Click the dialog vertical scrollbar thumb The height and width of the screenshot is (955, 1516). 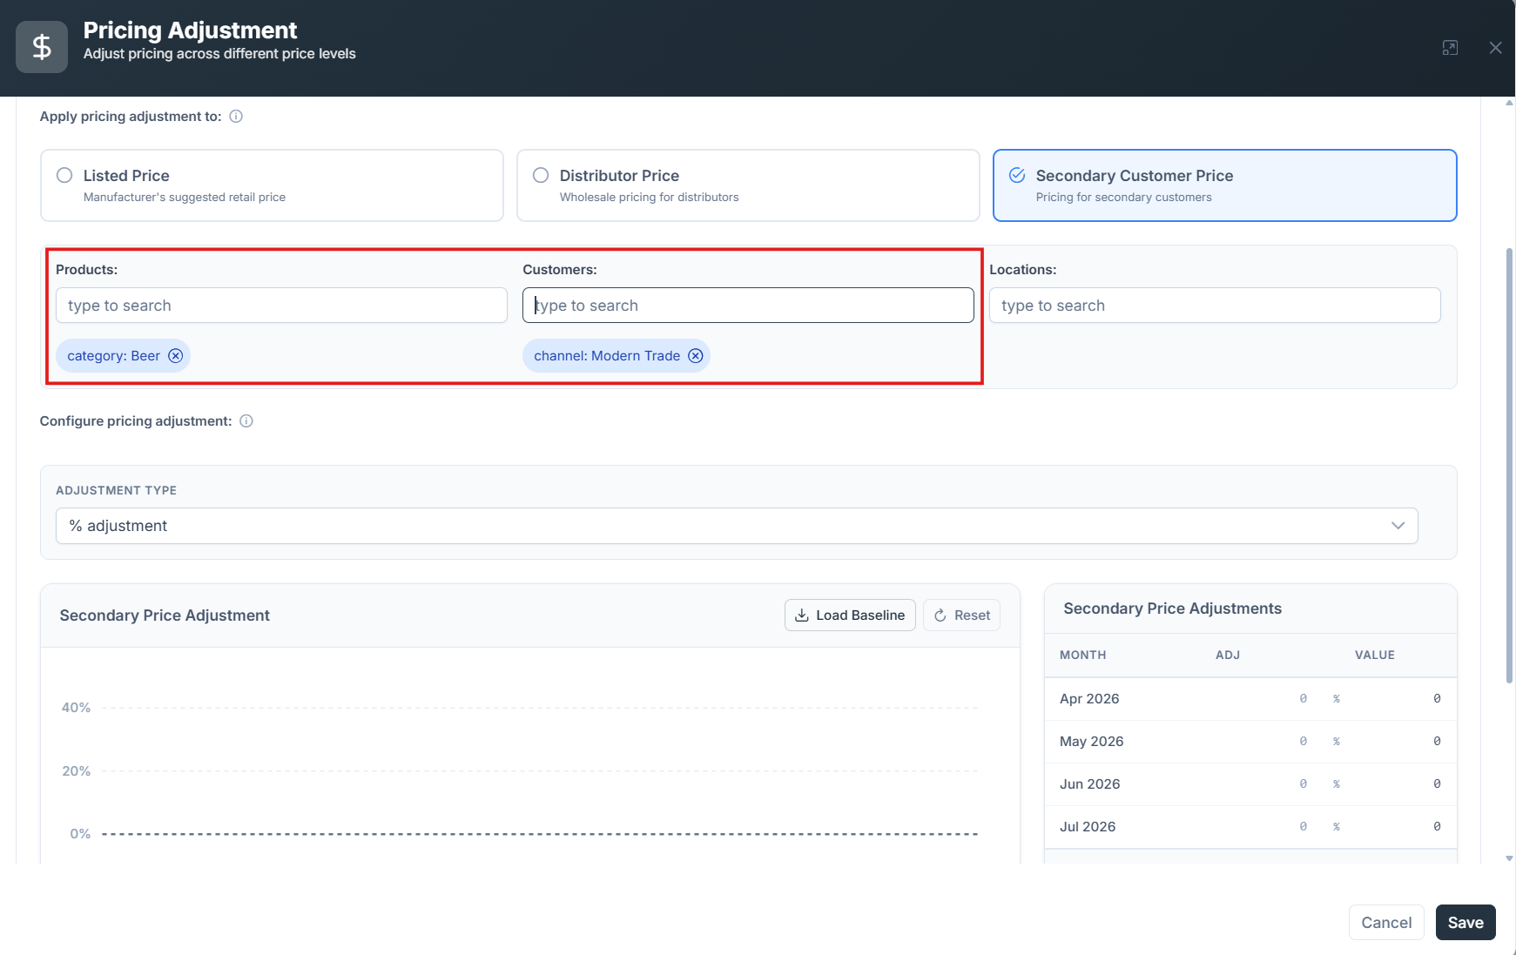click(1509, 466)
